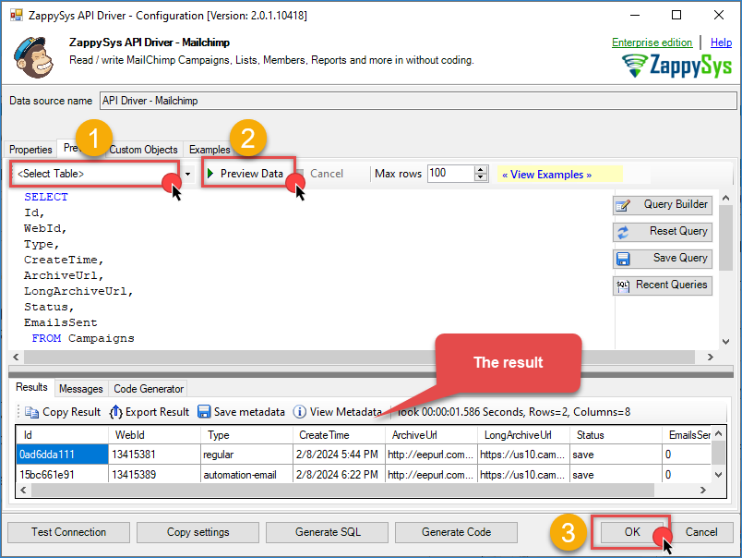Click the FROM Campaigns line in query
This screenshot has width=742, height=558.
coord(83,338)
